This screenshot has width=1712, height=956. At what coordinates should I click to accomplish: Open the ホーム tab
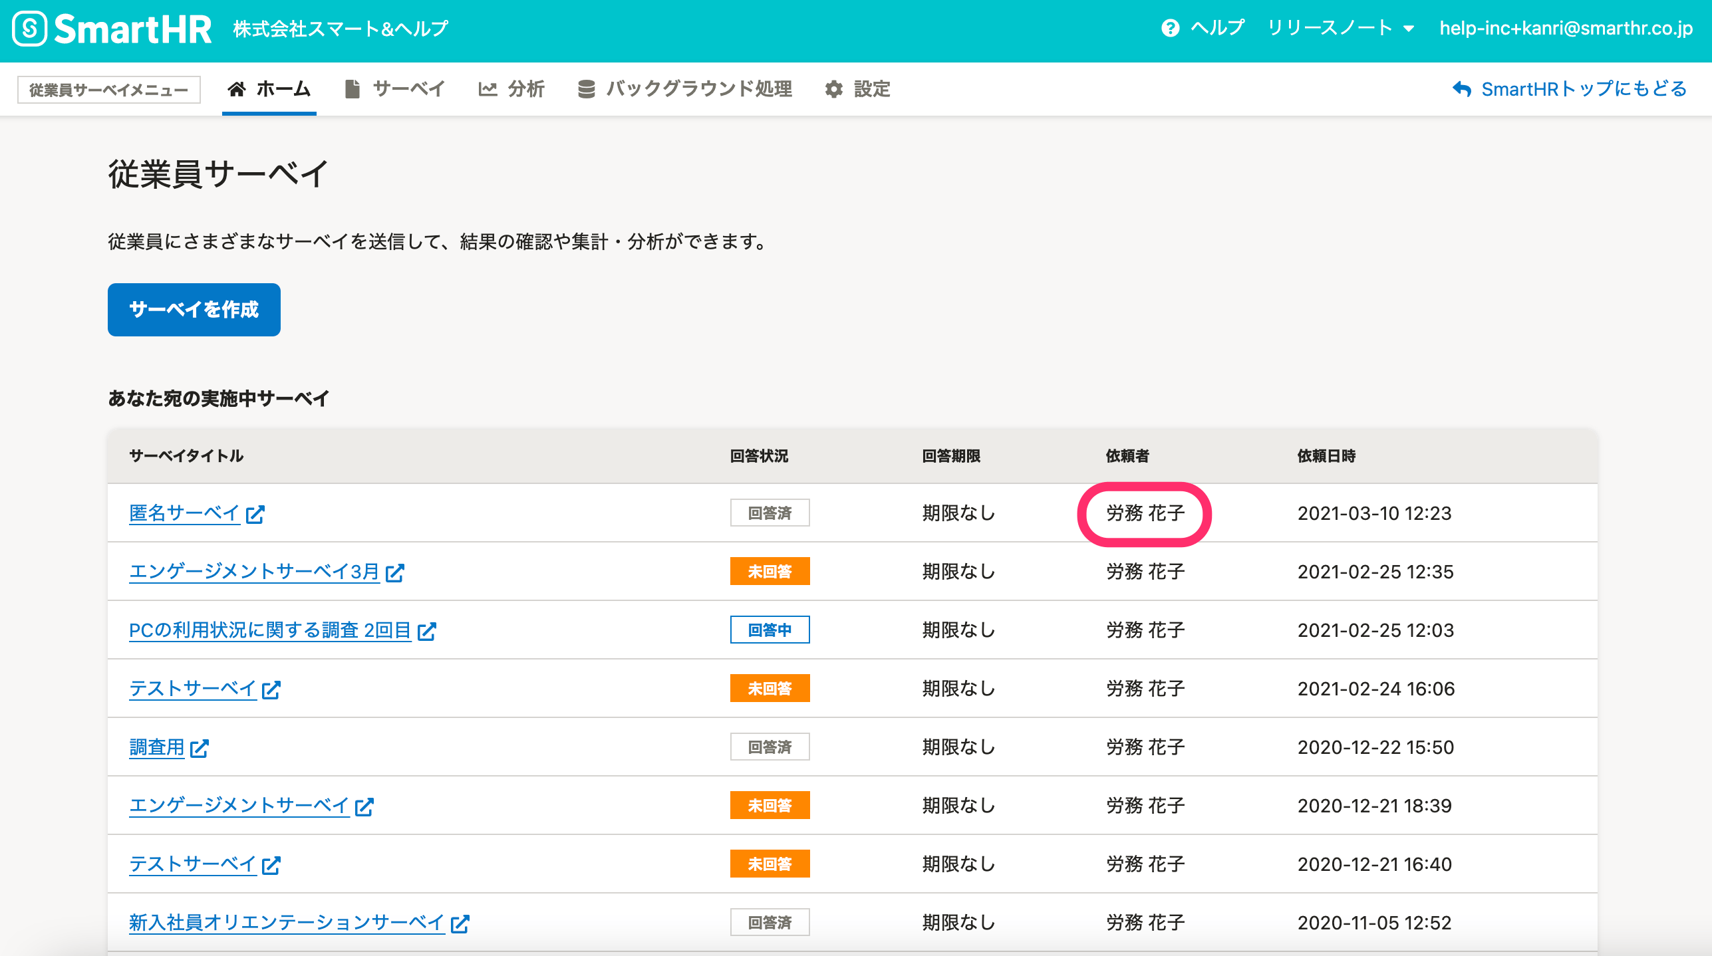coord(269,88)
